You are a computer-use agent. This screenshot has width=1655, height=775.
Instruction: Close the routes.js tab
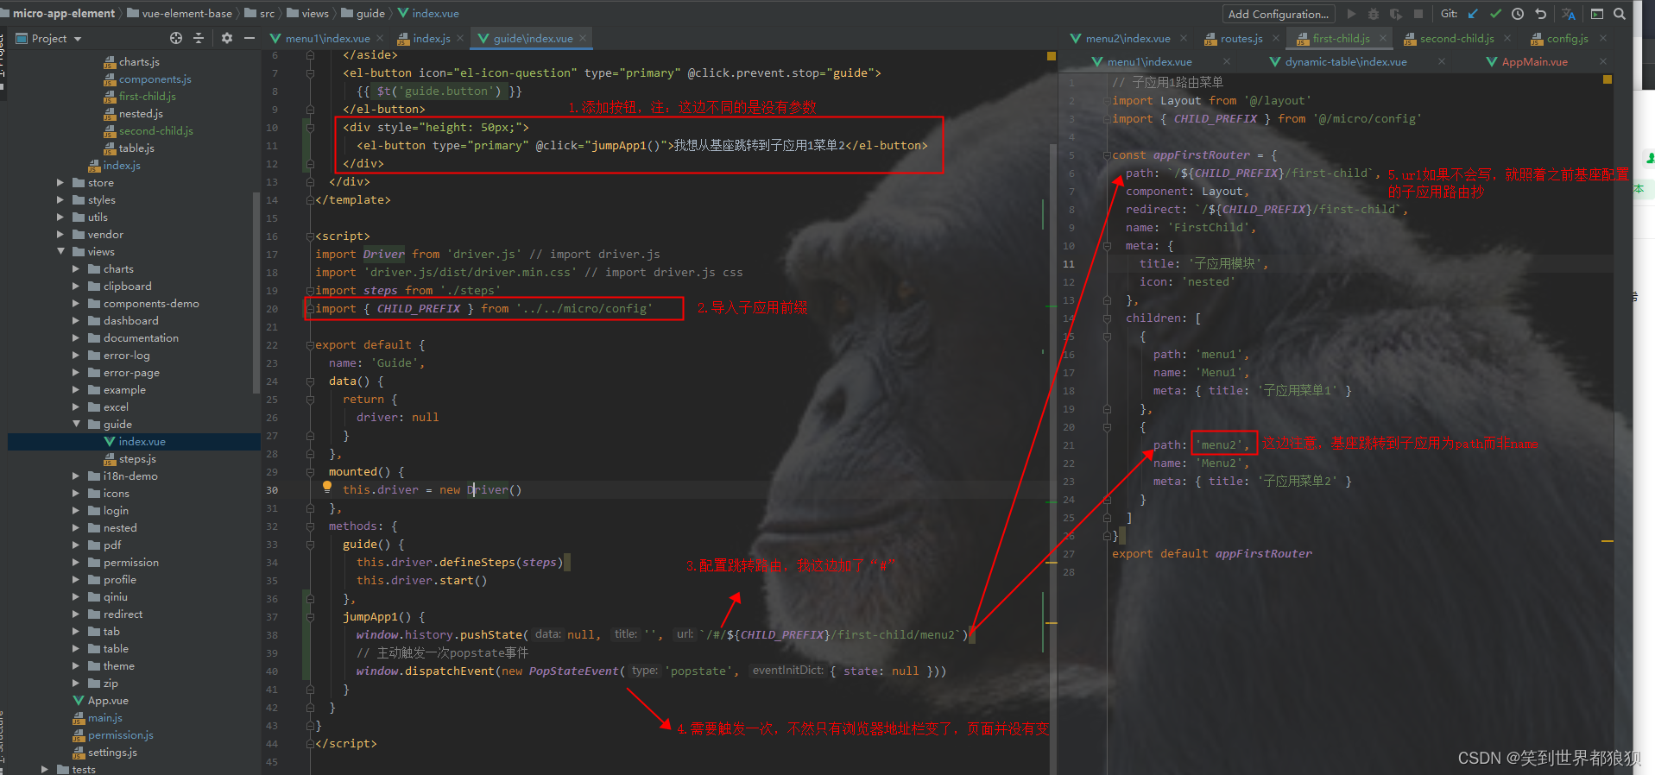(1276, 38)
